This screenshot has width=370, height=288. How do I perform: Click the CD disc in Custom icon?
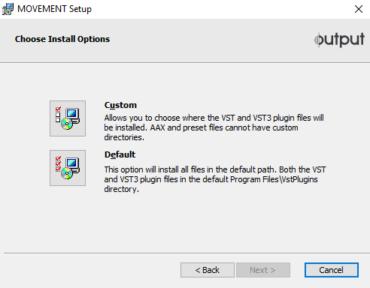(x=67, y=124)
